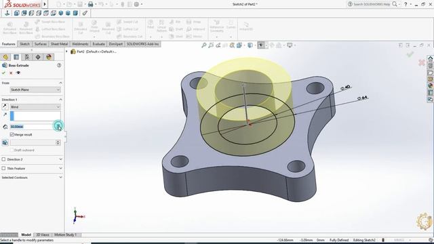The width and height of the screenshot is (434, 244).
Task: Open the Motion Study 1 tab
Action: (65, 235)
